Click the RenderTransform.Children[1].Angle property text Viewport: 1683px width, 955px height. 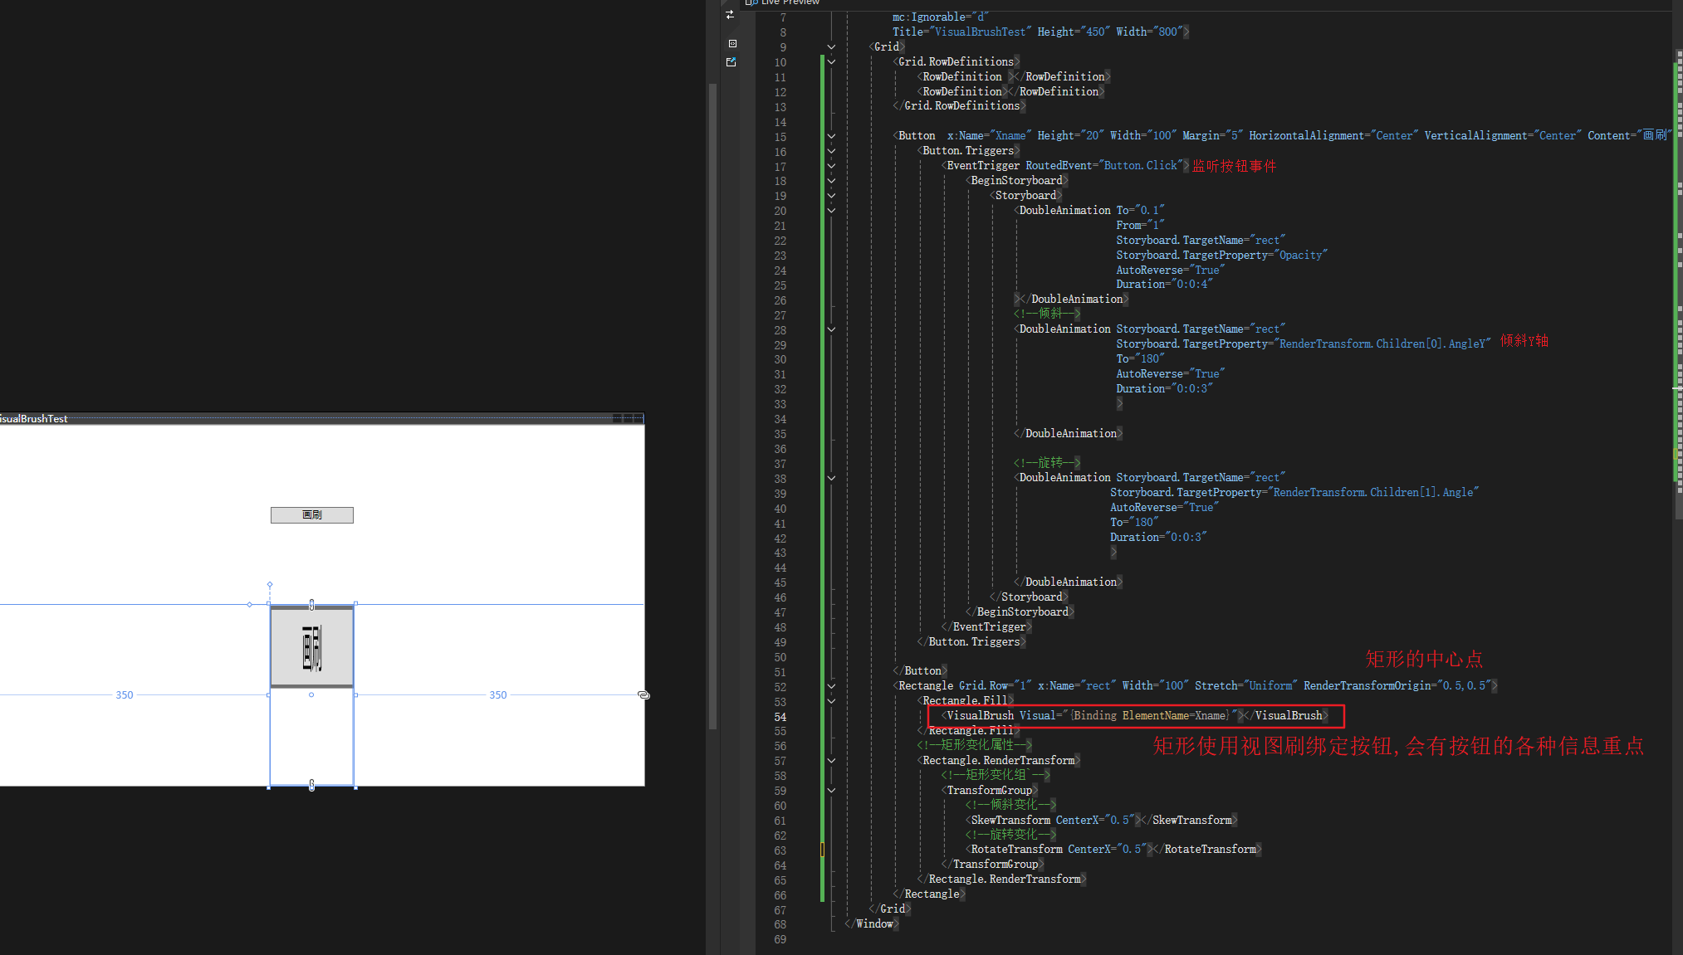1373,492
